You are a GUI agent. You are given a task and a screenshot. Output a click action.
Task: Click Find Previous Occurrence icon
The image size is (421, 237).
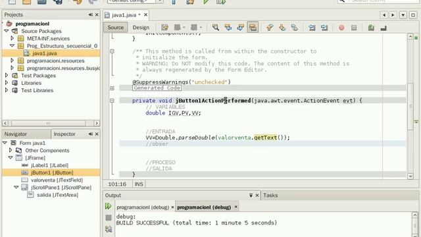coord(228,28)
